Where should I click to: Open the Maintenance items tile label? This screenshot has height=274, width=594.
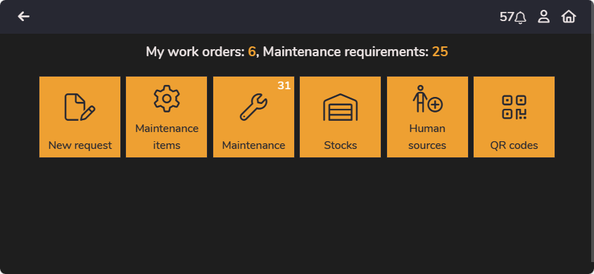[x=167, y=137]
